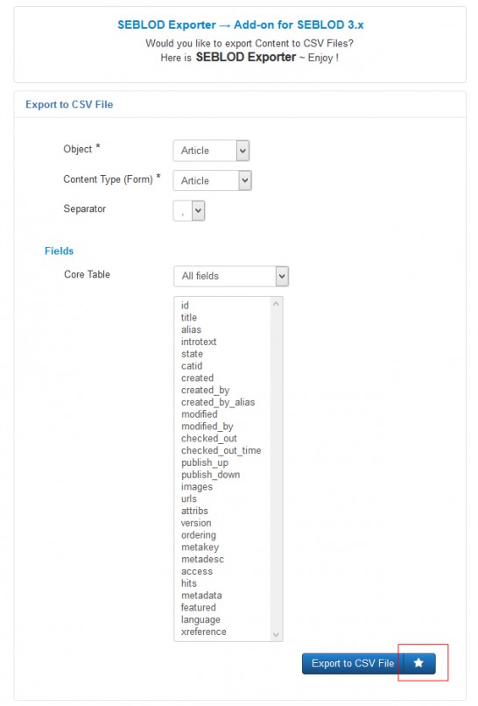Click the star icon beside Export button
478x706 pixels.
(418, 663)
